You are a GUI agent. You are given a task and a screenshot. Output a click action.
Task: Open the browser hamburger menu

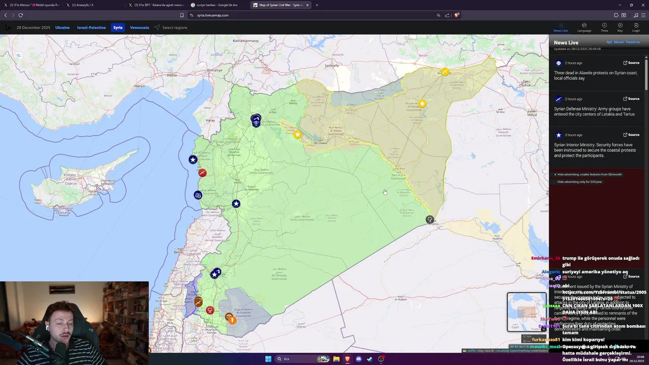[x=643, y=15]
